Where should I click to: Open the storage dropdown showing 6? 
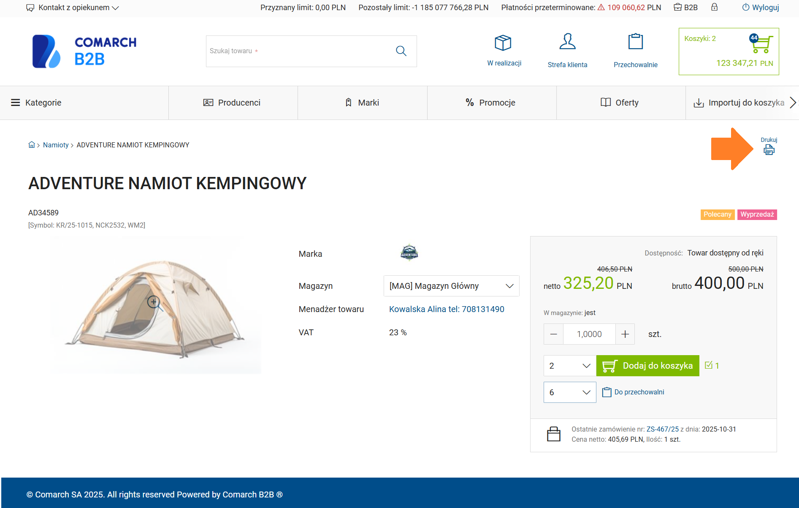pyautogui.click(x=569, y=392)
